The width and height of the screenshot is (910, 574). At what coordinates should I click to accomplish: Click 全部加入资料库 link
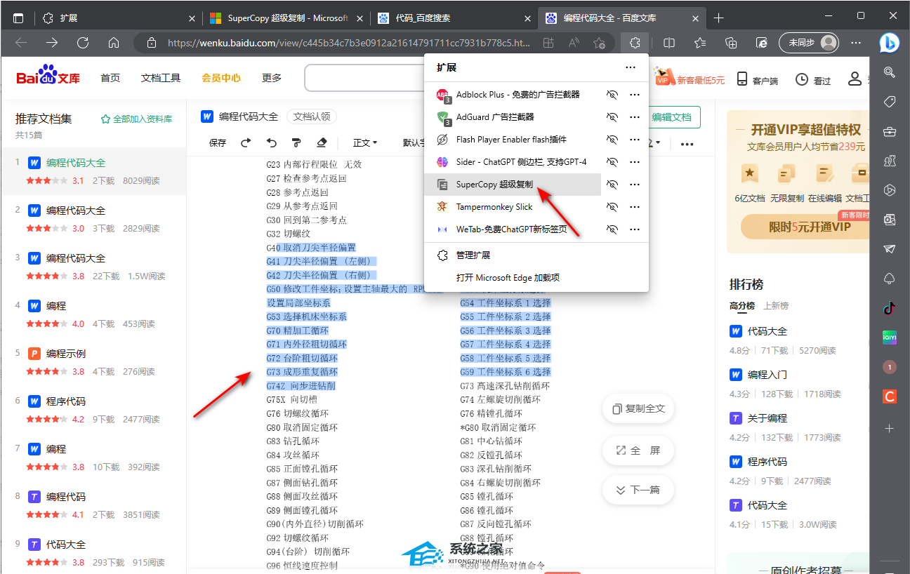point(137,119)
